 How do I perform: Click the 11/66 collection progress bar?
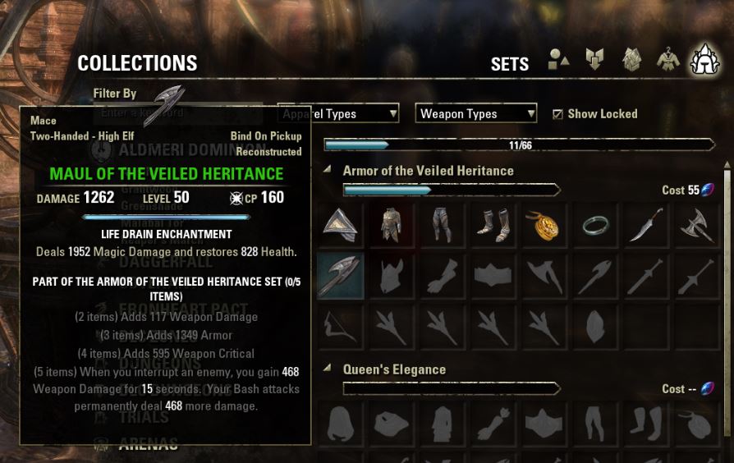pos(520,145)
